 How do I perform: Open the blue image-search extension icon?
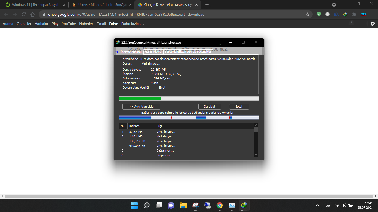coord(336,14)
